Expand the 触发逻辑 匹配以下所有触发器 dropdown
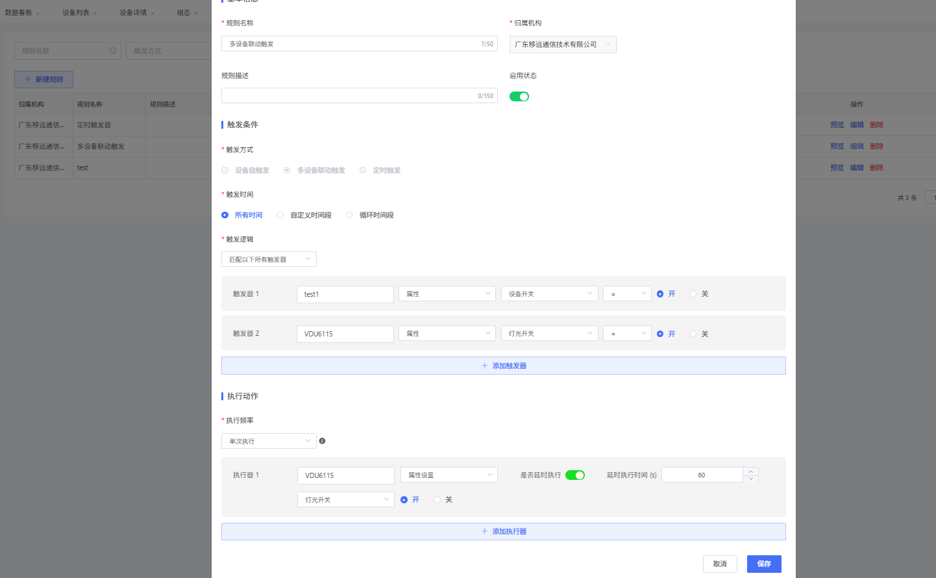The height and width of the screenshot is (578, 936). (269, 259)
